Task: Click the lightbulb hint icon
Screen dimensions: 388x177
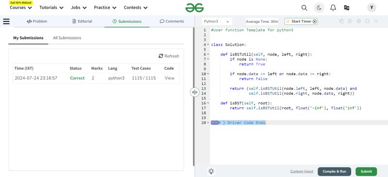Action: click(x=211, y=171)
